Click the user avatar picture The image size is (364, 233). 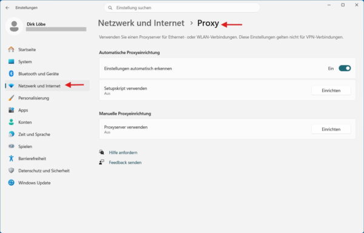pos(14,26)
